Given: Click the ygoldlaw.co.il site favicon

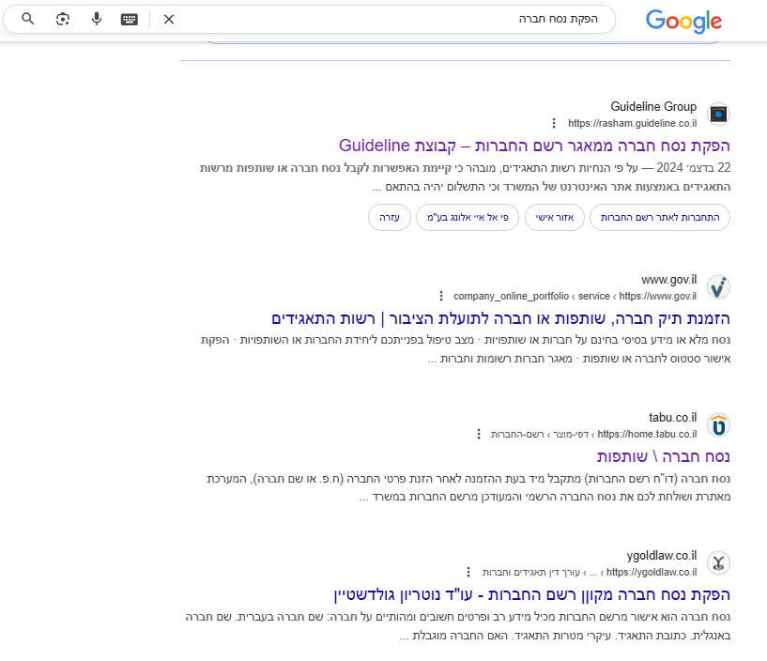Looking at the screenshot, I should (718, 562).
